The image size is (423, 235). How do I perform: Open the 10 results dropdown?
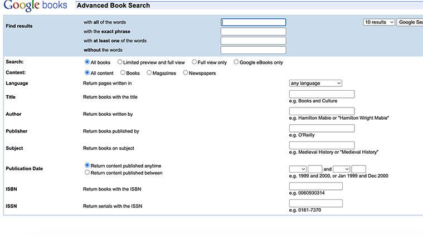coord(379,22)
